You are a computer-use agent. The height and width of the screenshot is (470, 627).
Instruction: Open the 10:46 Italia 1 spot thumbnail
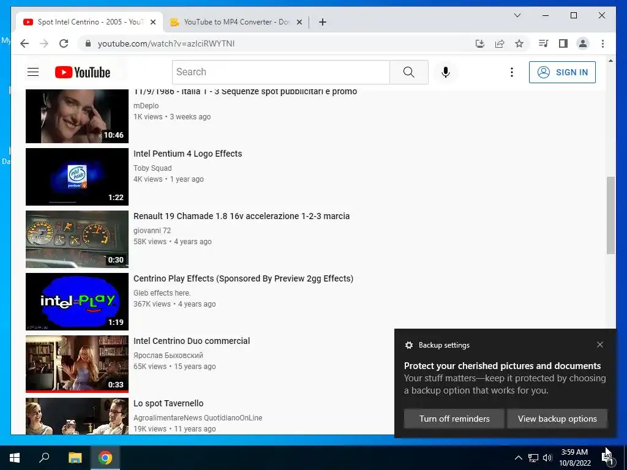[x=77, y=116]
